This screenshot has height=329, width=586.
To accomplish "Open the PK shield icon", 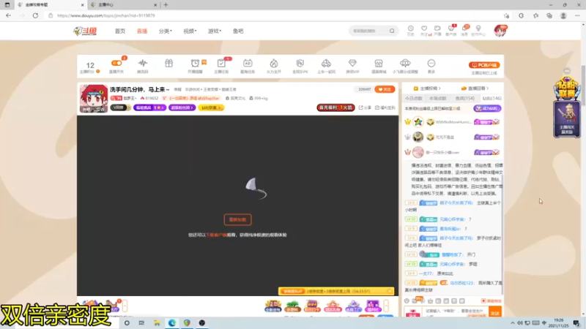I will coord(300,65).
